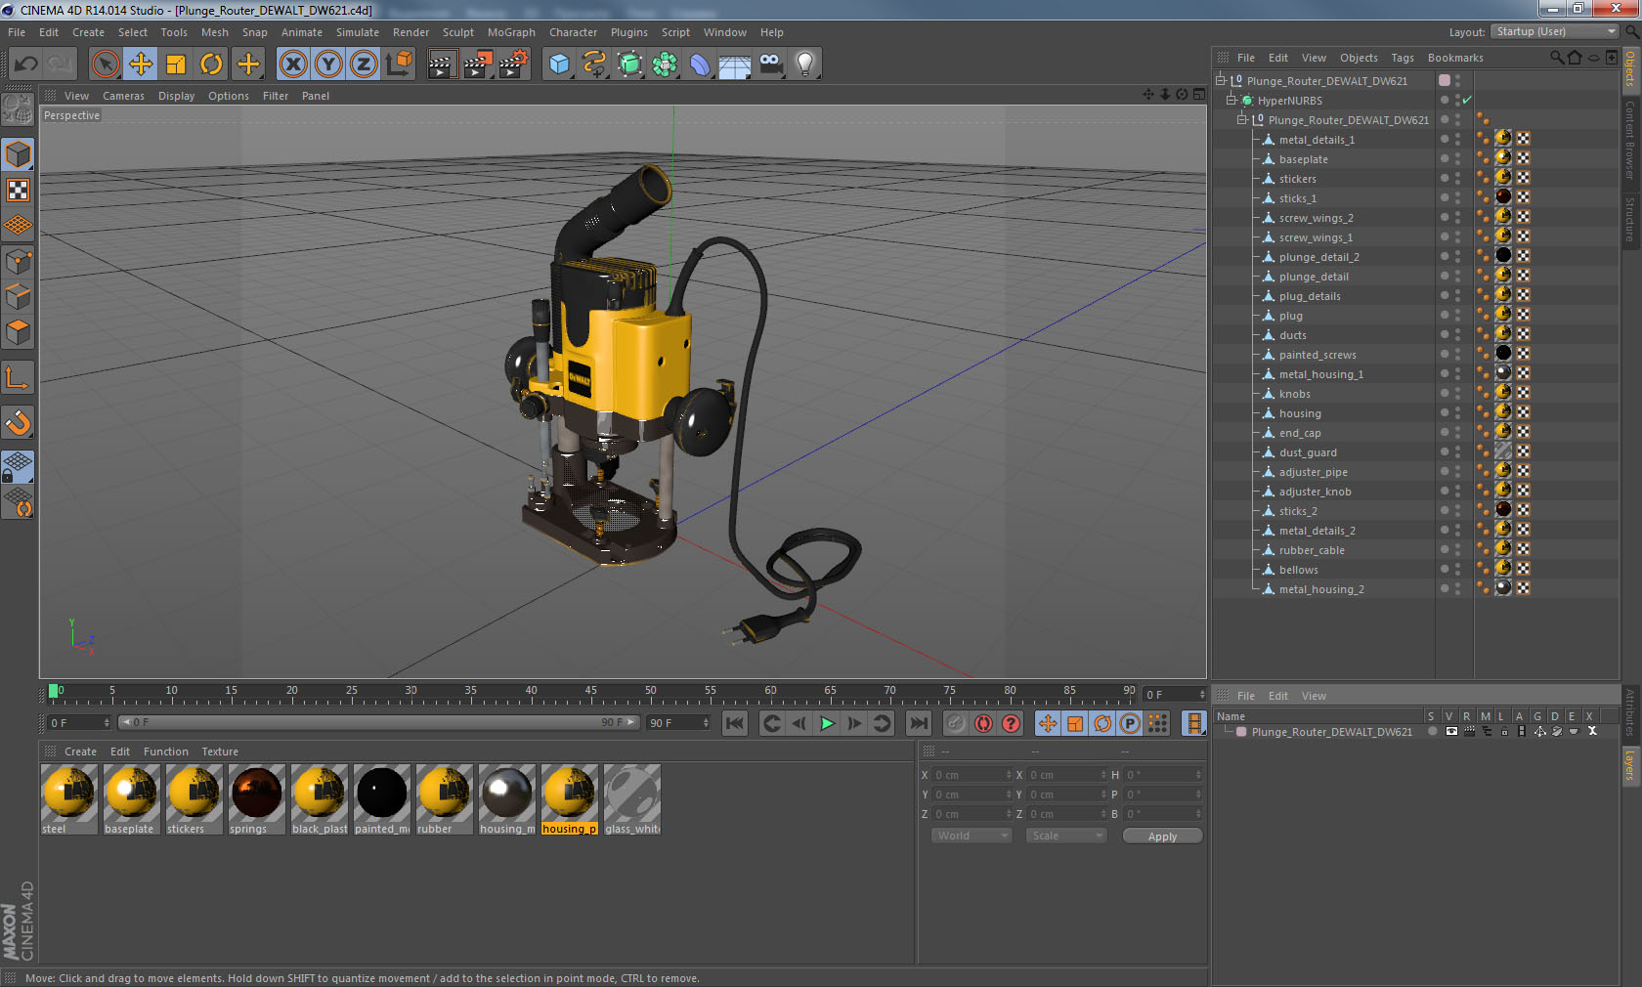Viewport: 1642px width, 987px height.
Task: Collapse the HyperNURBS tree node
Action: click(x=1231, y=100)
